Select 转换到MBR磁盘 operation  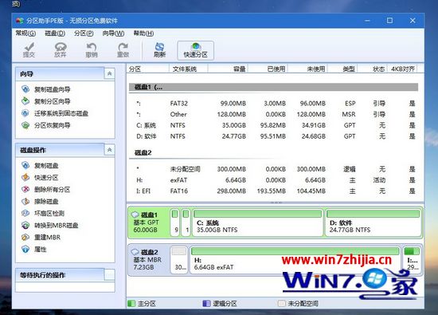click(50, 225)
